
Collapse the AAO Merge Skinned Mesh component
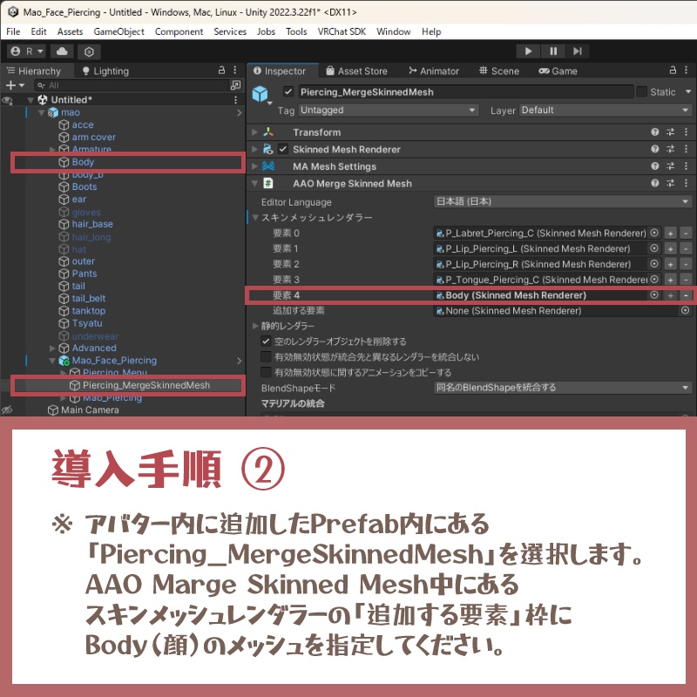254,184
